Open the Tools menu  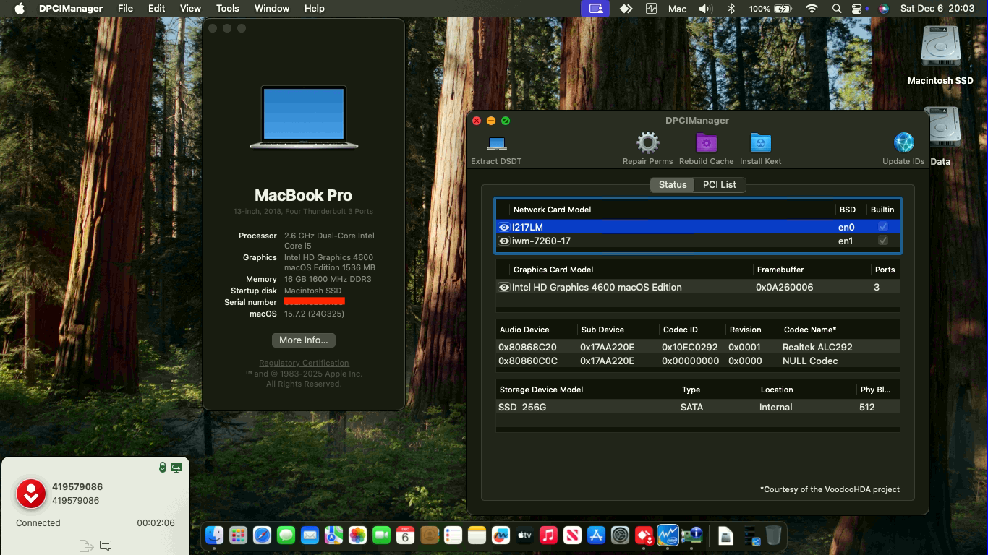[x=227, y=9]
